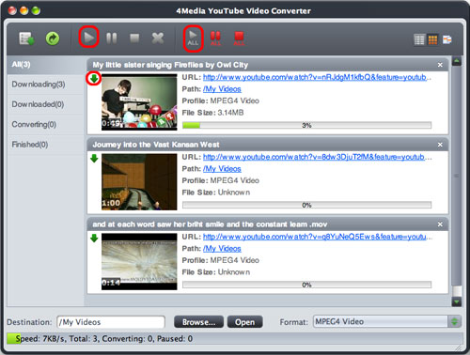Open the /My Videos path in the Fireflies task
Viewport: 470px width, 355px height.
click(222, 89)
